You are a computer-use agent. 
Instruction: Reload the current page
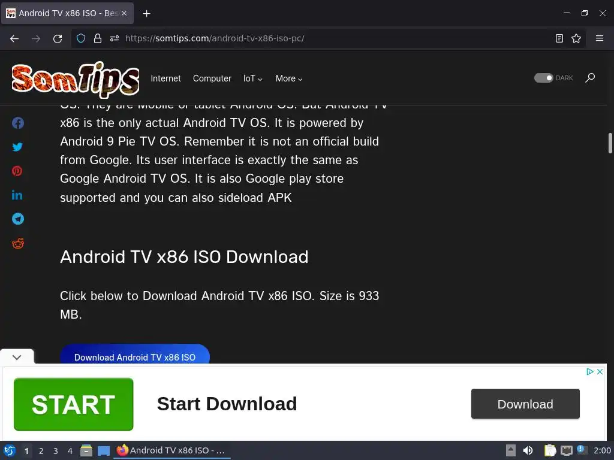tap(58, 38)
